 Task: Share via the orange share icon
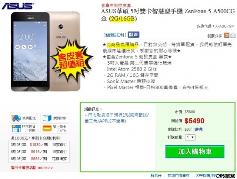[227, 35]
